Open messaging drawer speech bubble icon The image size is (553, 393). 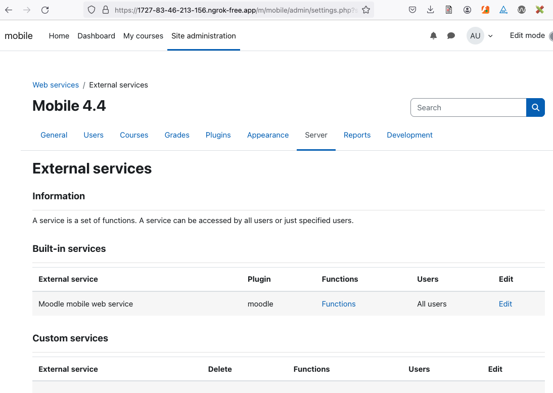pyautogui.click(x=451, y=35)
